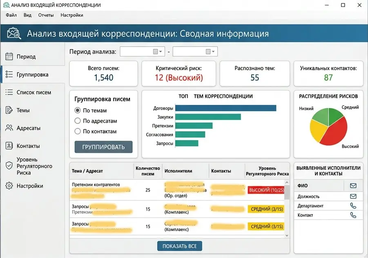Click the Уникальных контактов value 87
This screenshot has height=258, width=368.
pos(328,77)
